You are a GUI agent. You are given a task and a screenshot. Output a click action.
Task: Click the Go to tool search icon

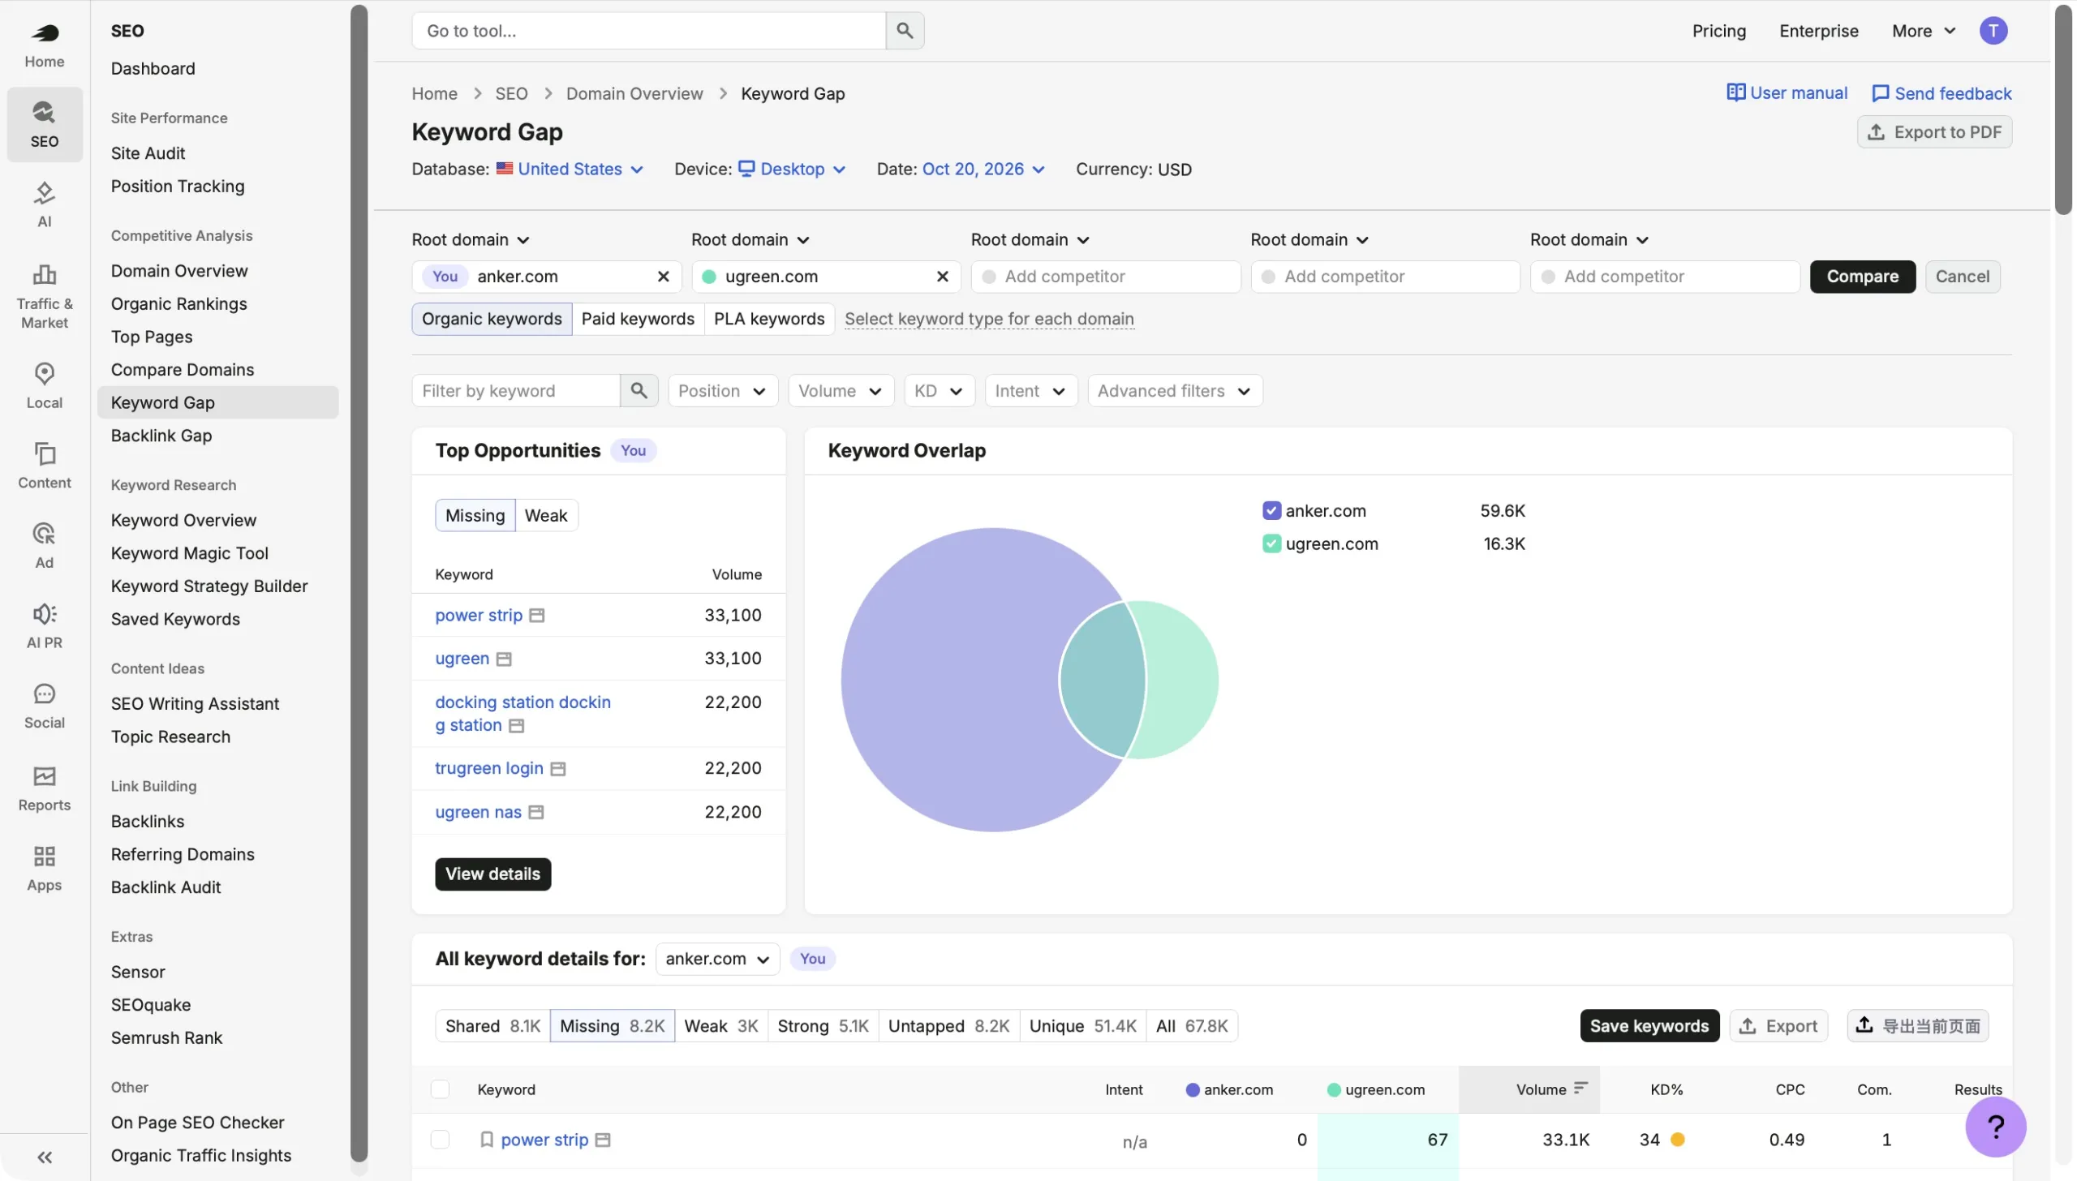[x=905, y=31]
